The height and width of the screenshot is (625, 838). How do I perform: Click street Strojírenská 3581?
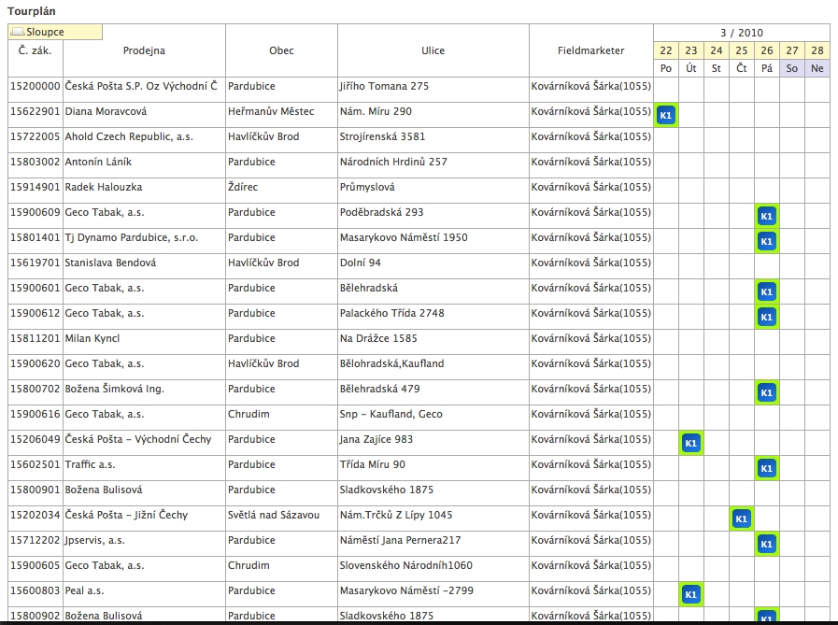point(383,136)
